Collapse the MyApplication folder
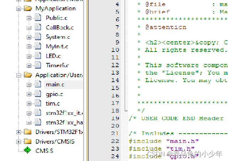The height and width of the screenshot is (161, 228). [19, 9]
